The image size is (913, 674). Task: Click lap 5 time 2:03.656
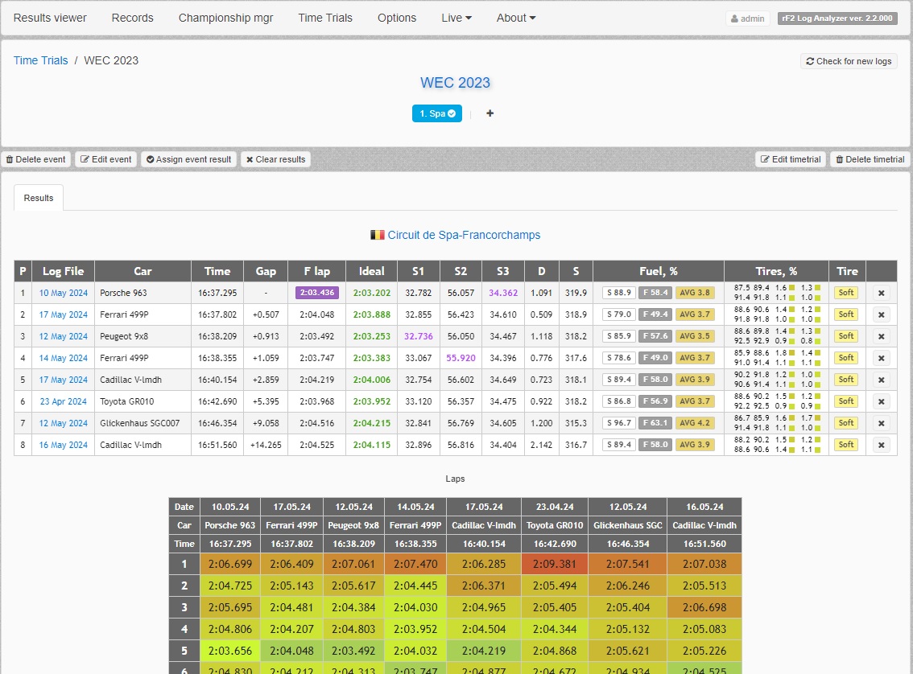point(230,651)
